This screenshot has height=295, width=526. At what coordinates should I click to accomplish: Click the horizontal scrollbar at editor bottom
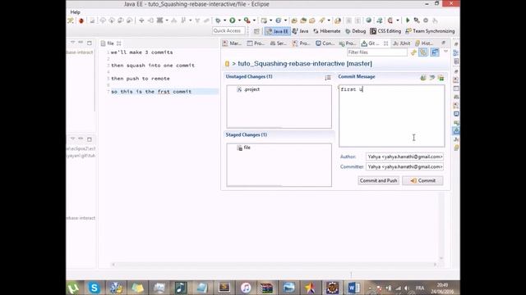point(274,264)
